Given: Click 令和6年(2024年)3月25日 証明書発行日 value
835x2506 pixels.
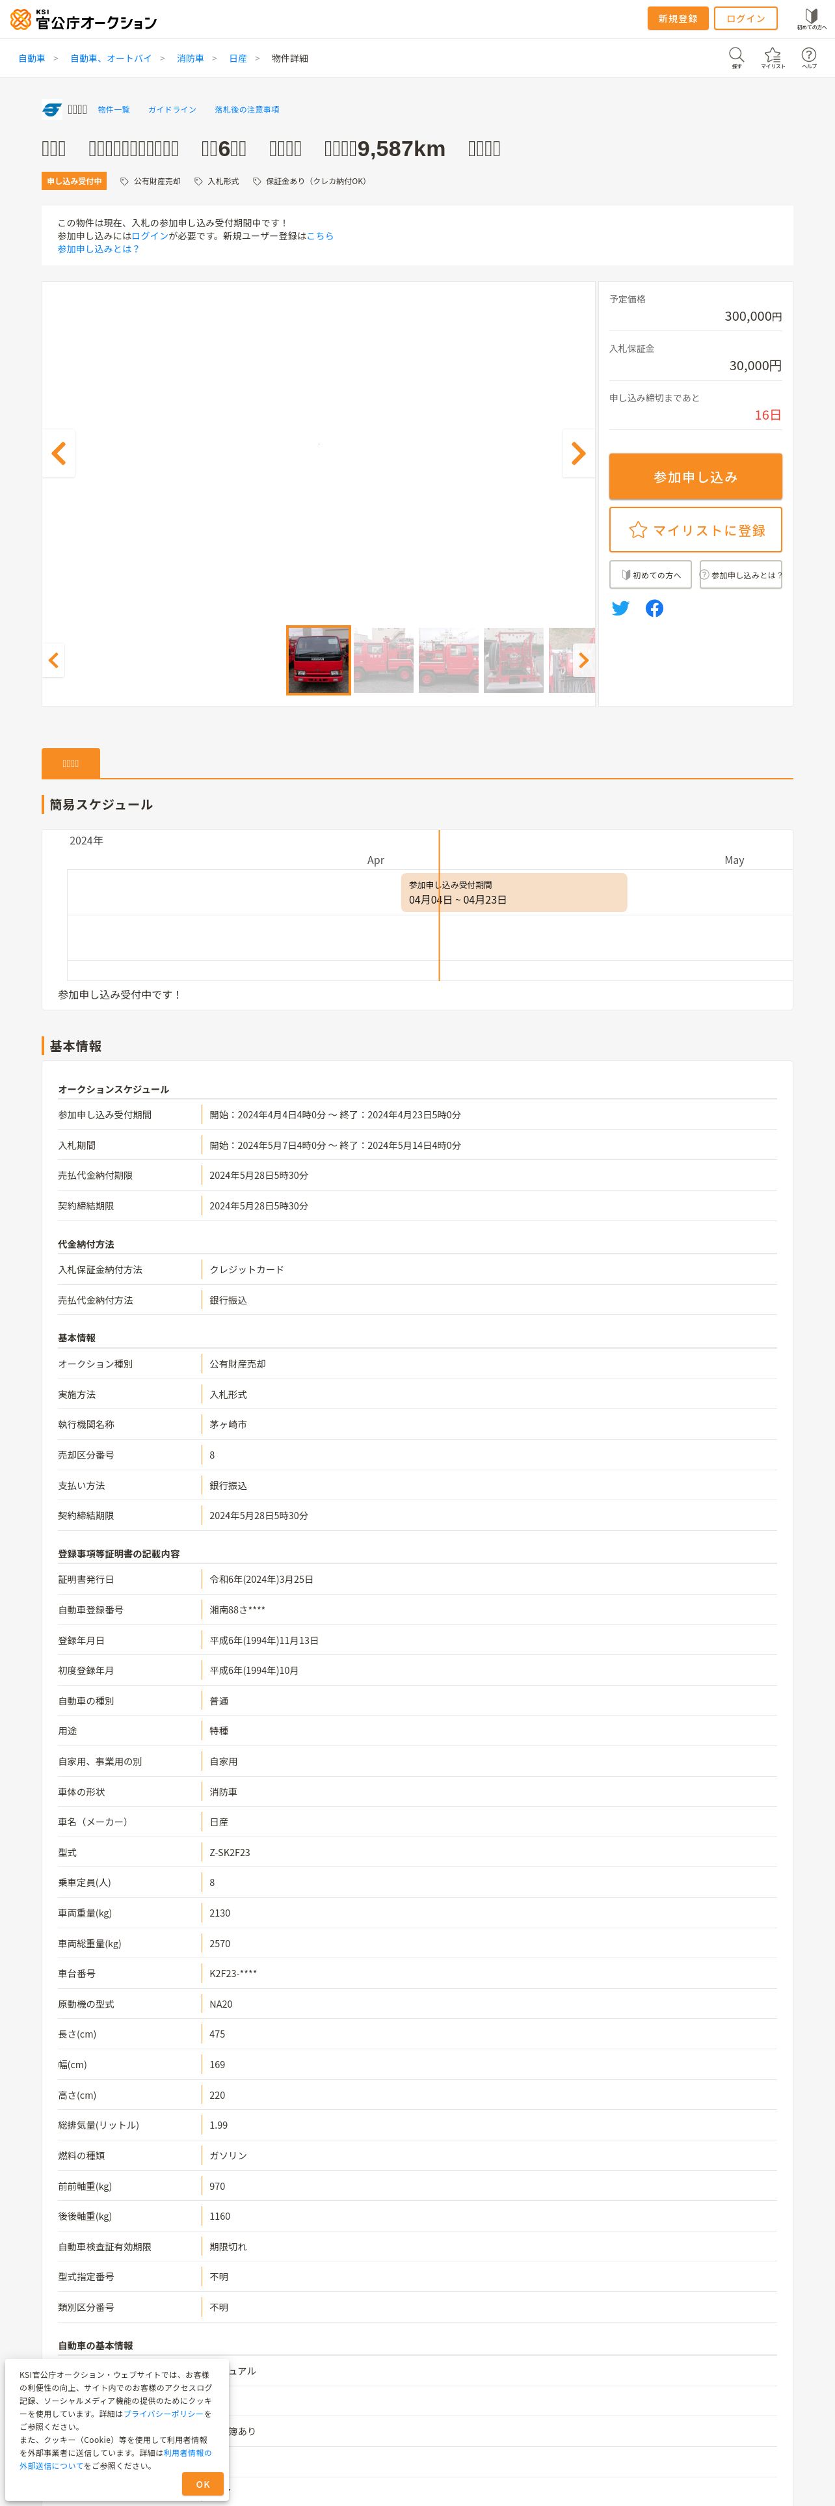Looking at the screenshot, I should [261, 1579].
